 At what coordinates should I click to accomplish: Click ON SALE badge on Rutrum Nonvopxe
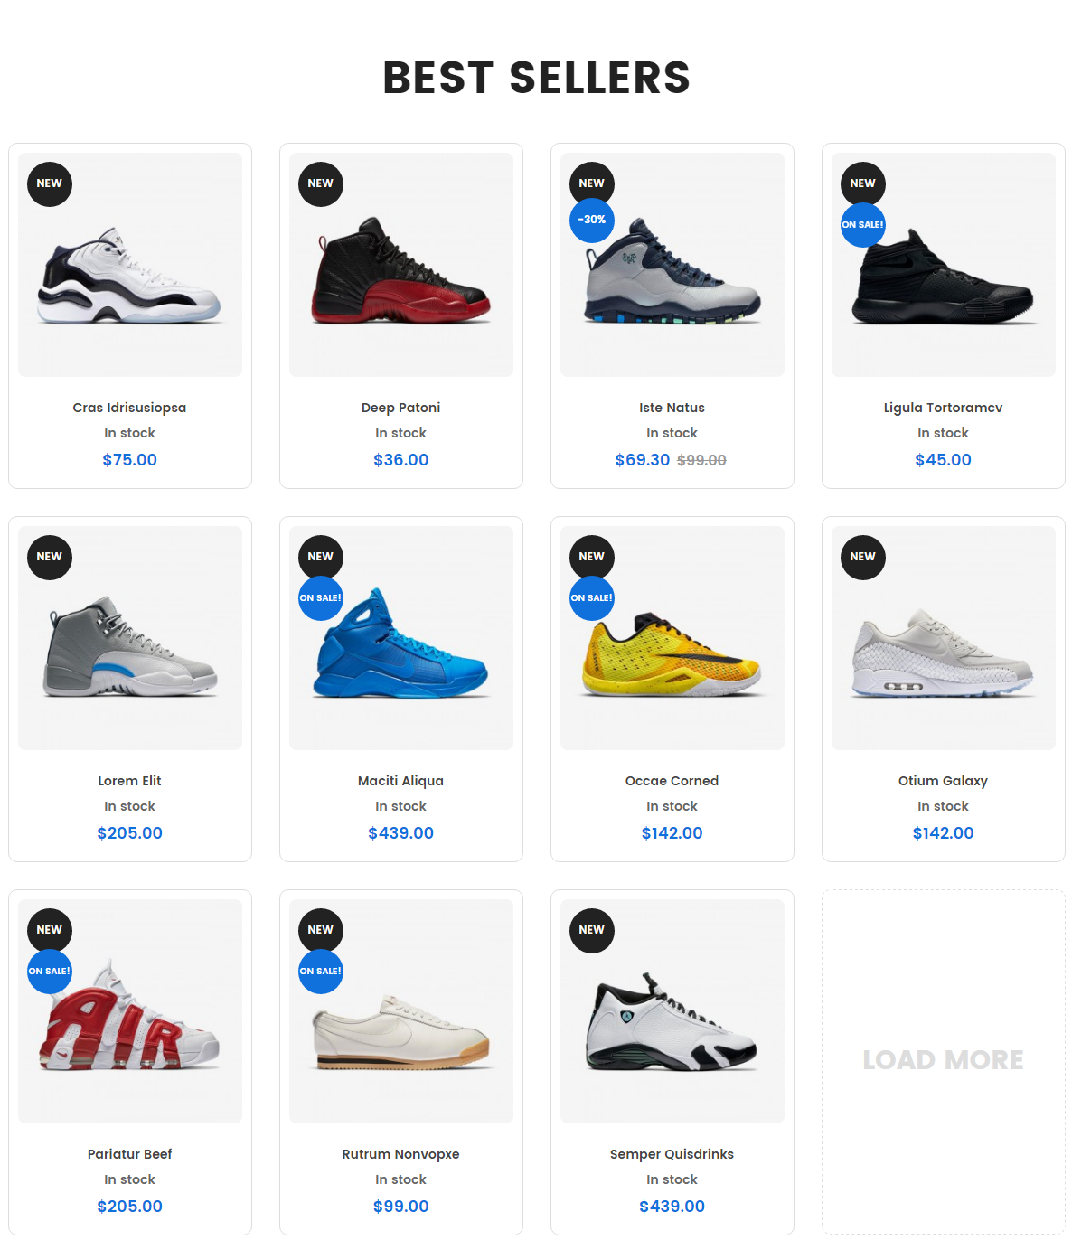[321, 972]
